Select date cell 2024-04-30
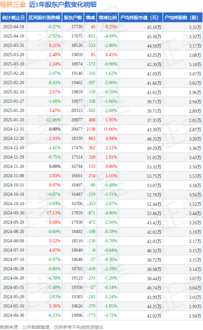The width and height of the screenshot is (203, 330). (x=14, y=315)
